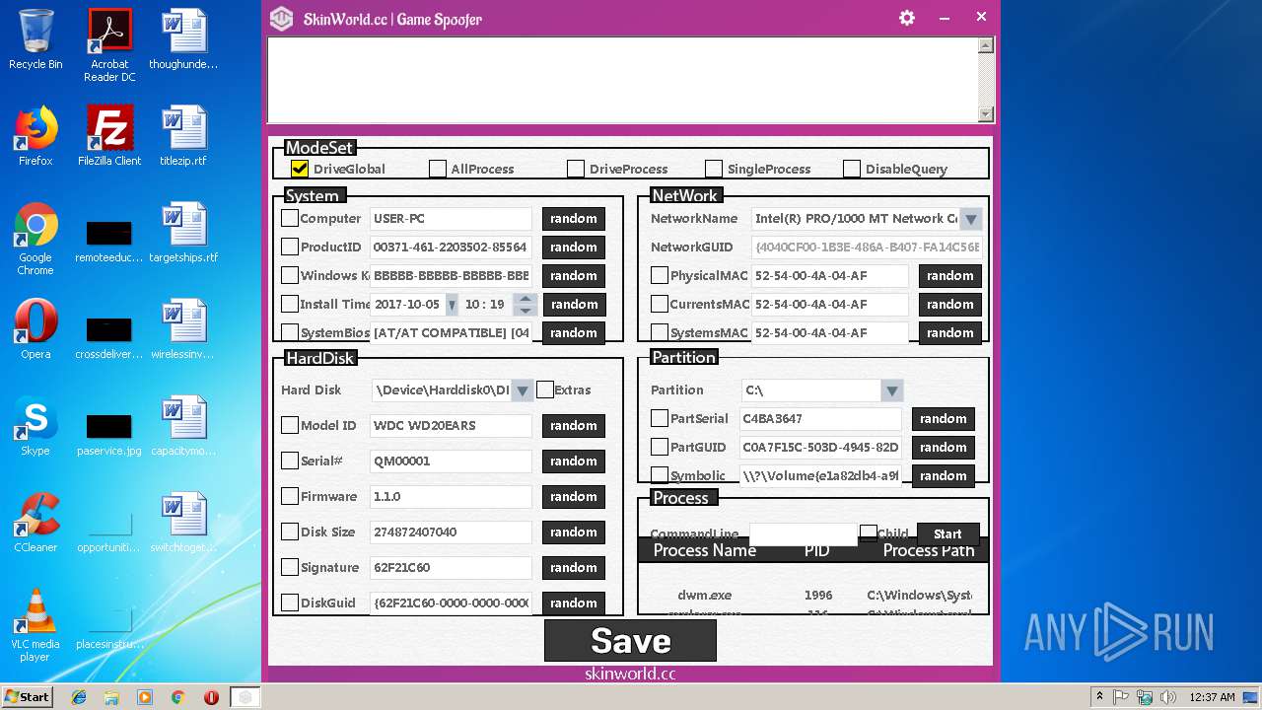This screenshot has width=1262, height=710.
Task: Click the Process Path column header
Action: pos(929,550)
